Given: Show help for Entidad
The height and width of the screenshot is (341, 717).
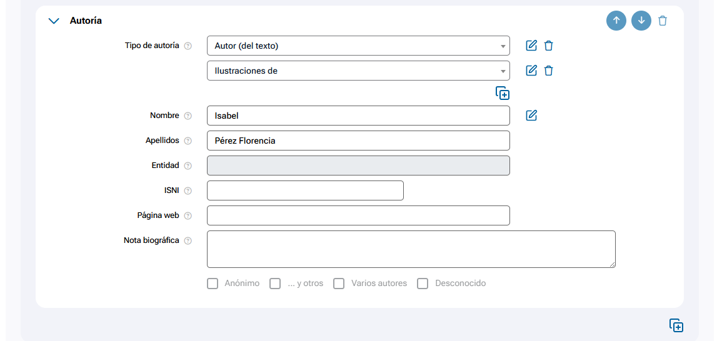Looking at the screenshot, I should tap(188, 166).
